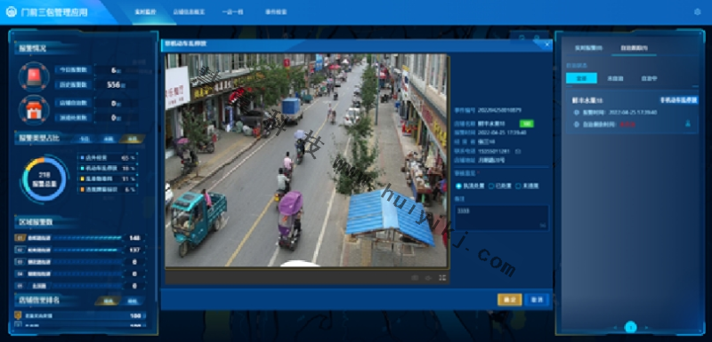Open the second top navigation tab
The image size is (712, 342).
(189, 12)
